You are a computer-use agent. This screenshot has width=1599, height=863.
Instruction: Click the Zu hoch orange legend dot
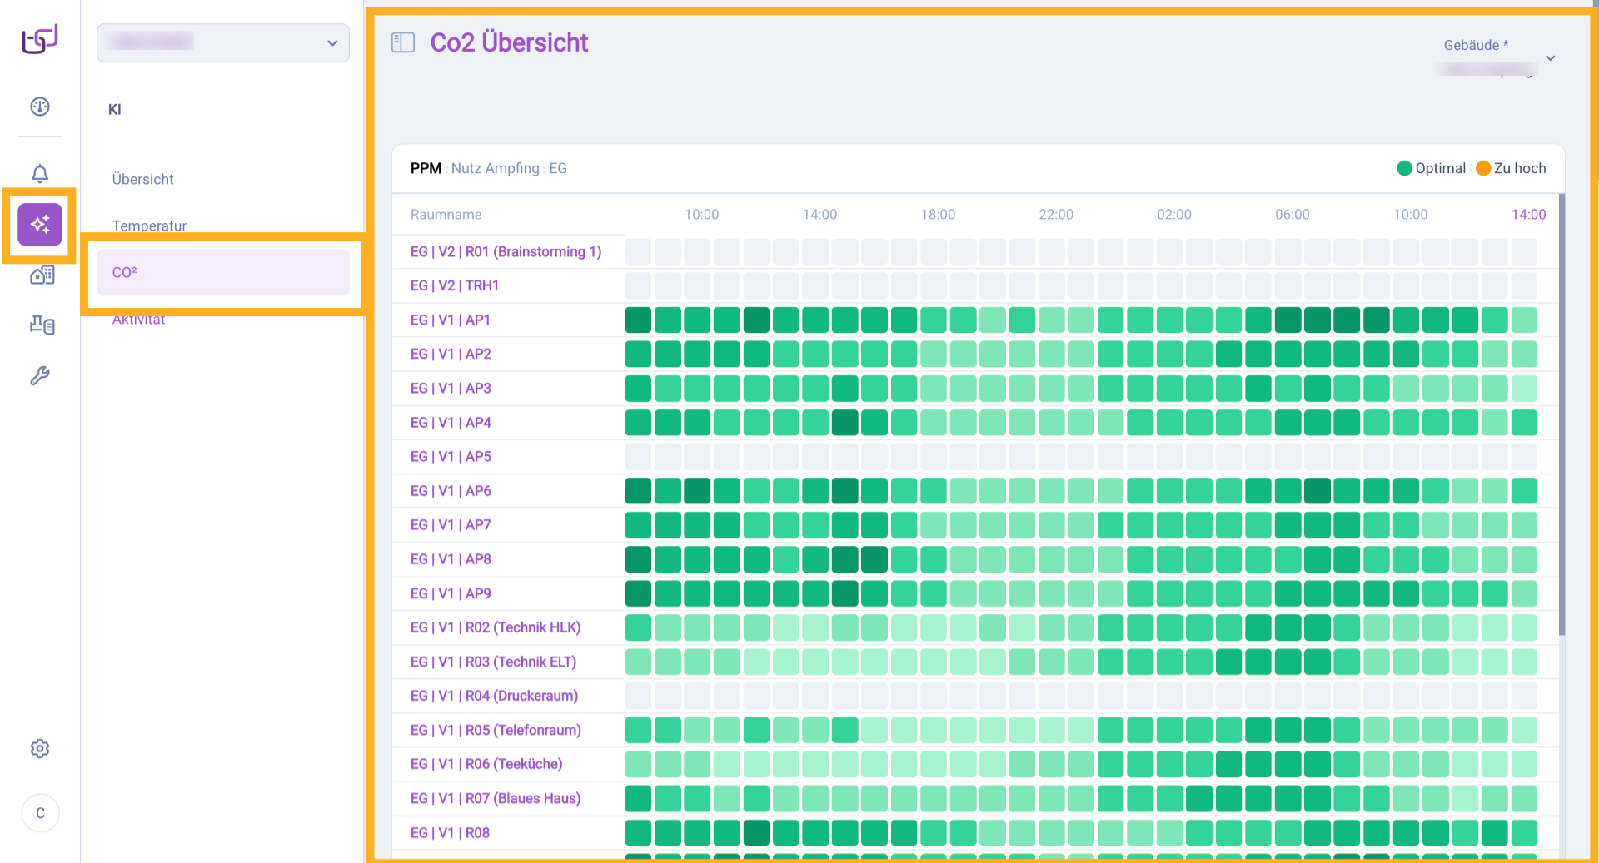click(1483, 169)
